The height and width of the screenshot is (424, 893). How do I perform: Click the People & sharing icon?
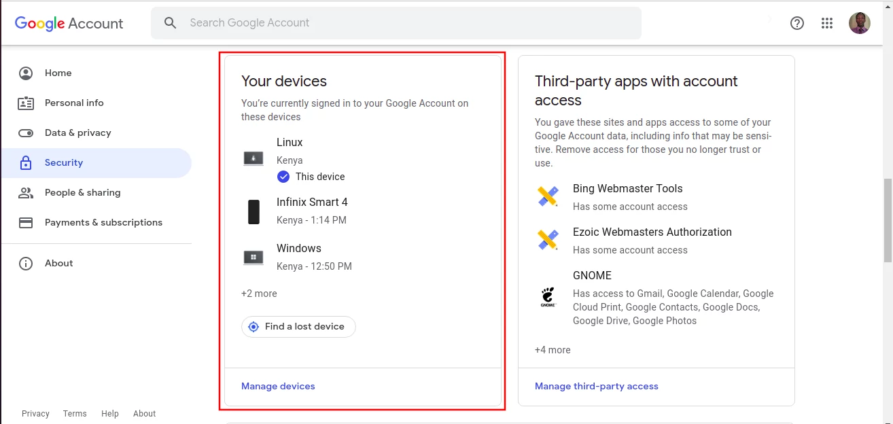coord(26,193)
